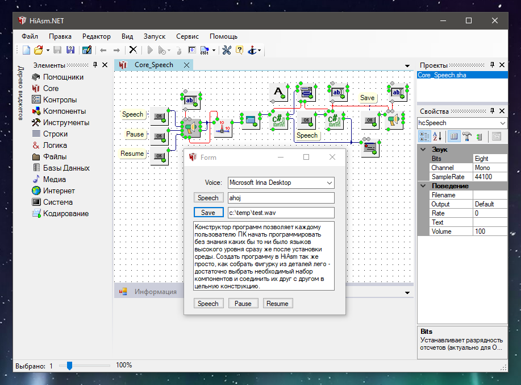Click the c:\temp\test.wav path field
This screenshot has width=521, height=385.
click(280, 213)
